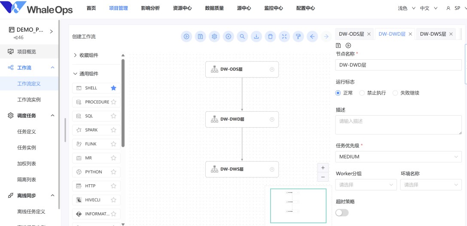Viewport: 467px width, 226px height.
Task: Open Worker分组 dropdown
Action: 366,185
